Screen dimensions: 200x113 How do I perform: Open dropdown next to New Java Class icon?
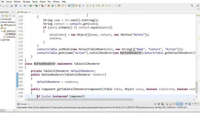coord(55,6)
